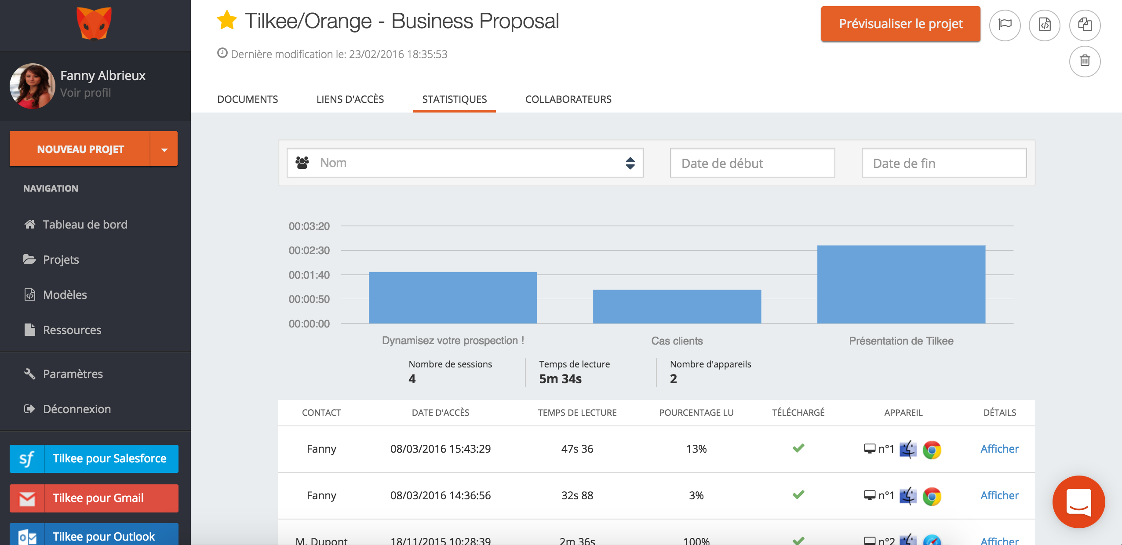This screenshot has width=1122, height=545.
Task: Open the Nom contact dropdown
Action: pos(465,163)
